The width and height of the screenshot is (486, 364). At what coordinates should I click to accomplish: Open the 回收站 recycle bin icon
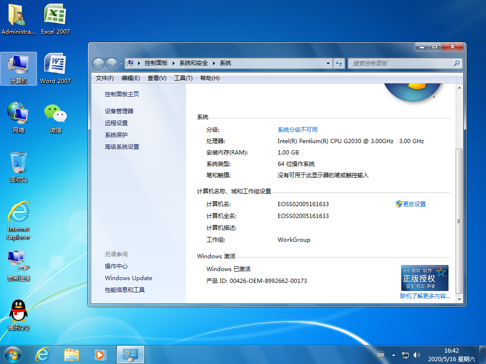19,167
